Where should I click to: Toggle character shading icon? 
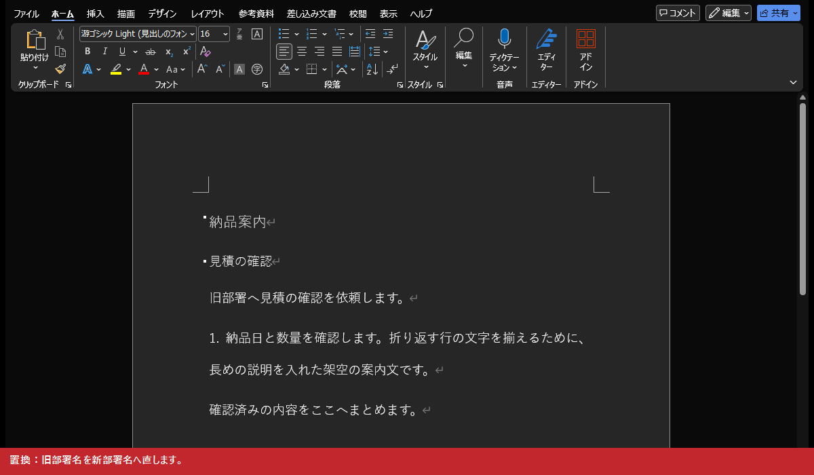tap(239, 69)
